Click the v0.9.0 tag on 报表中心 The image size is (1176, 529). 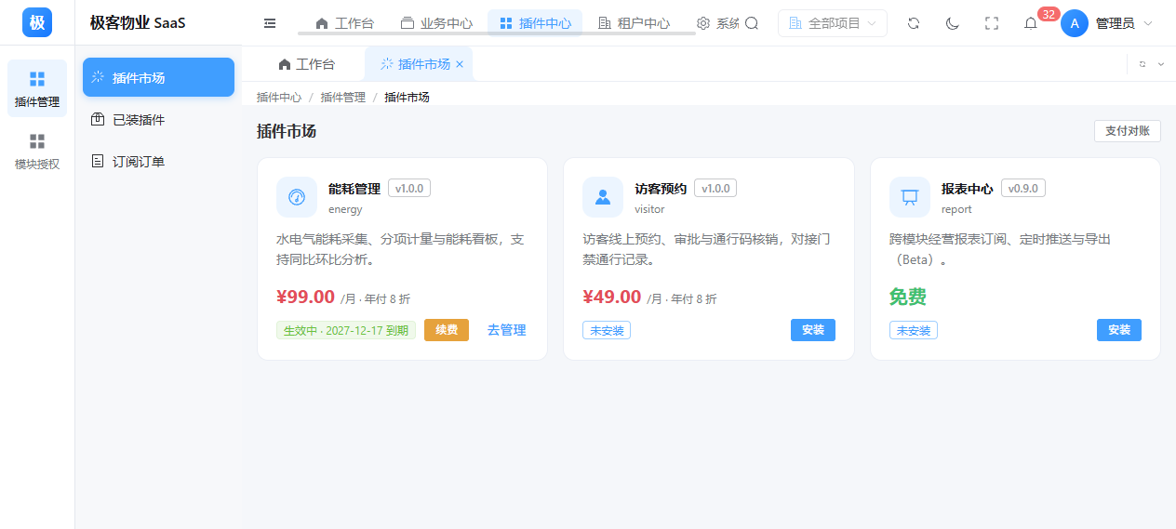(1023, 189)
